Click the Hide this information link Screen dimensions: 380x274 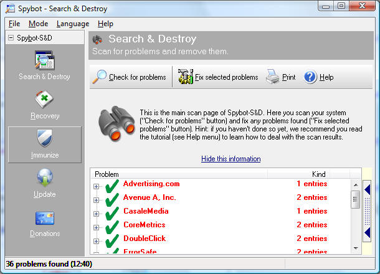tap(230, 159)
